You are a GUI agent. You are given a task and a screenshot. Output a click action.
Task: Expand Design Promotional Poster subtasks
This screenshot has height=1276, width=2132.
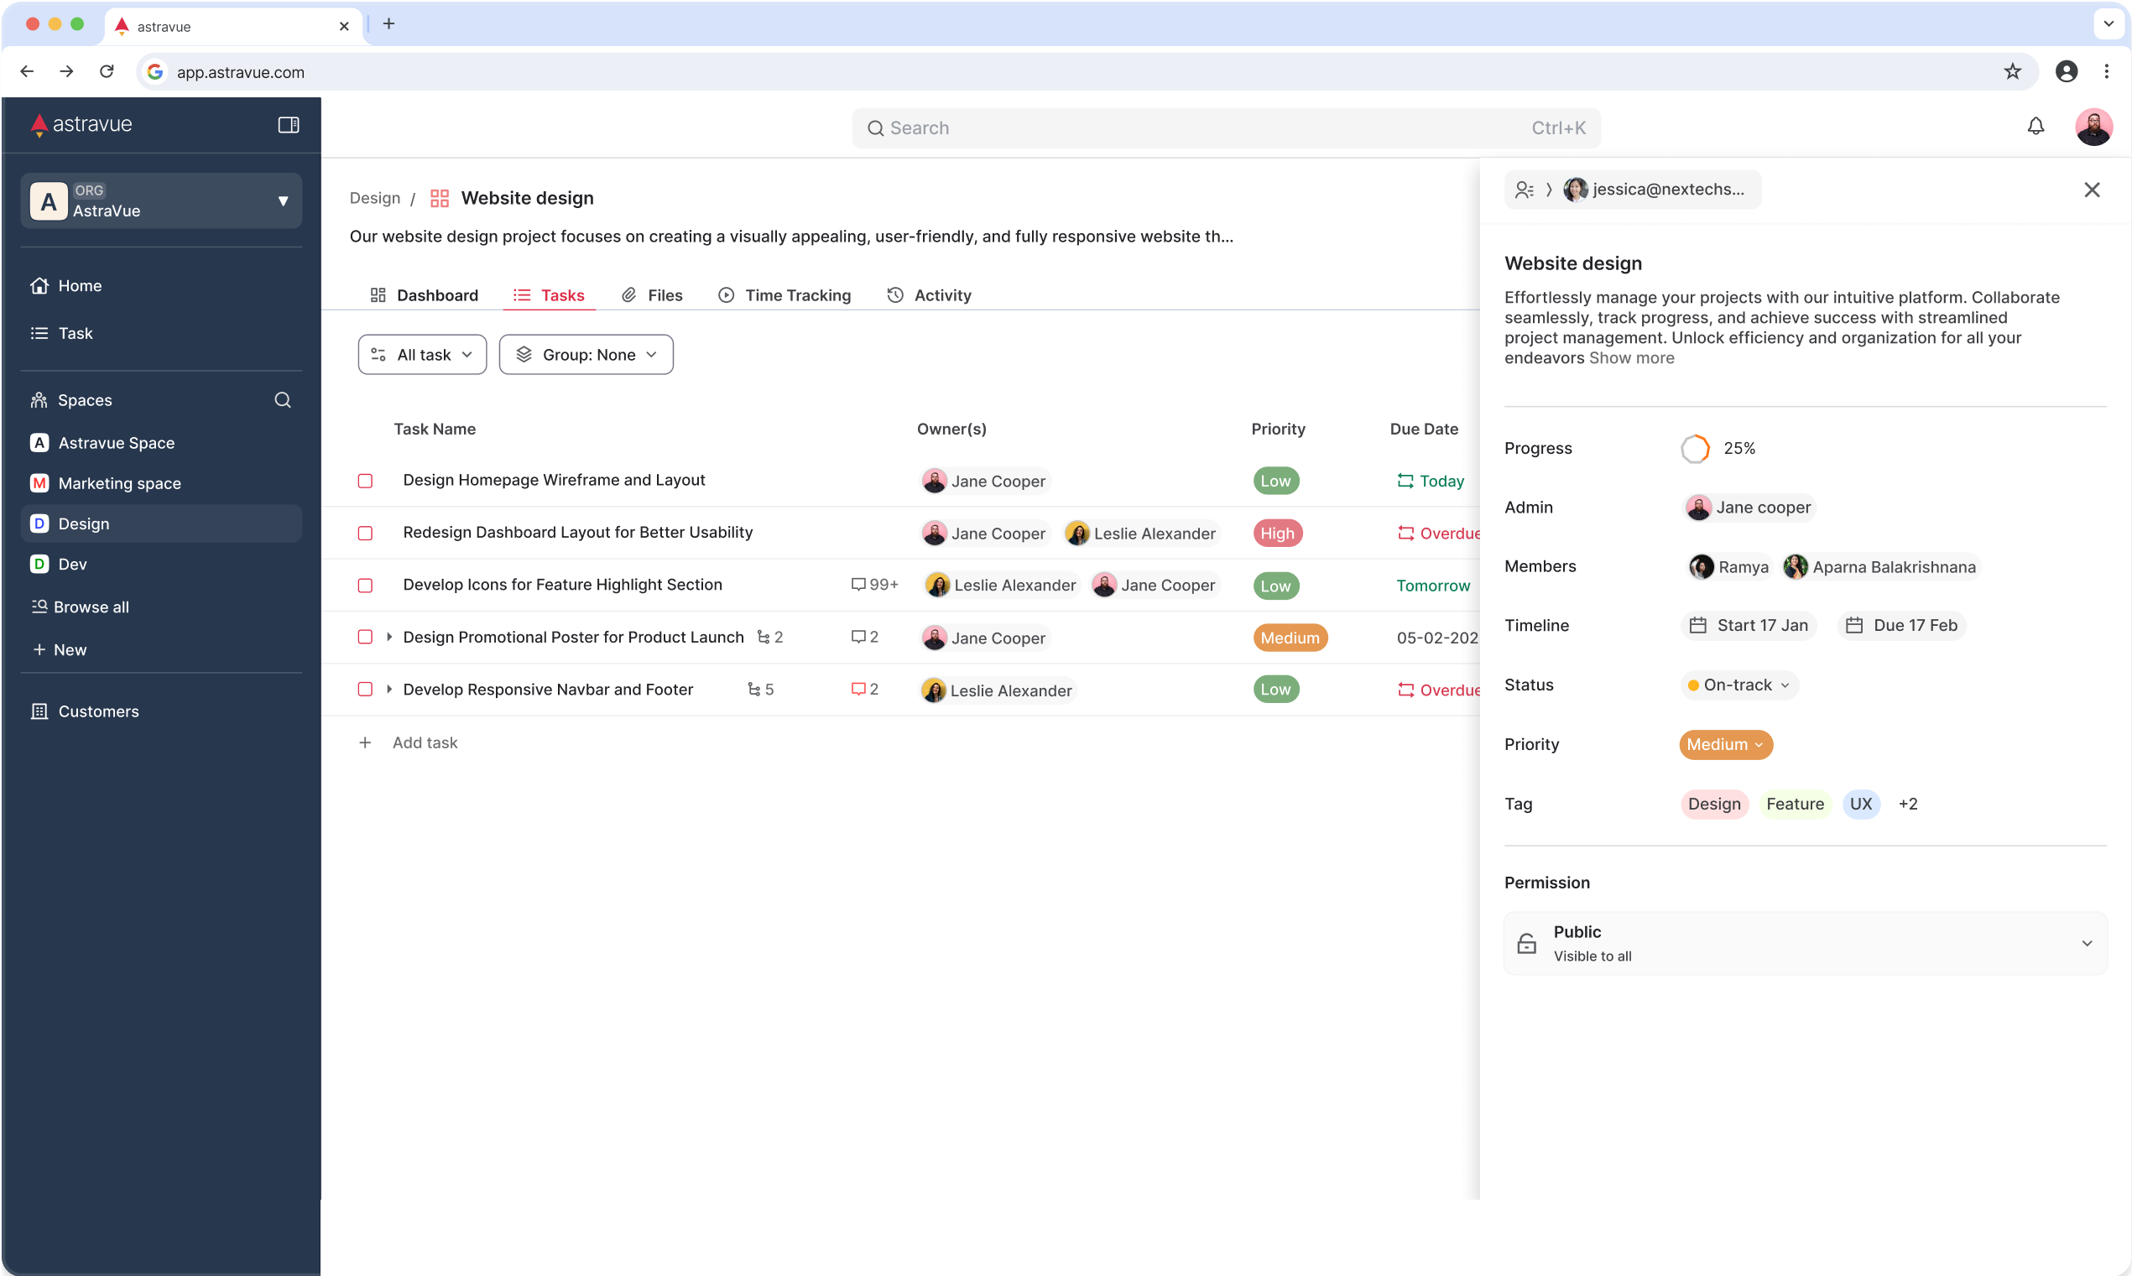[389, 637]
